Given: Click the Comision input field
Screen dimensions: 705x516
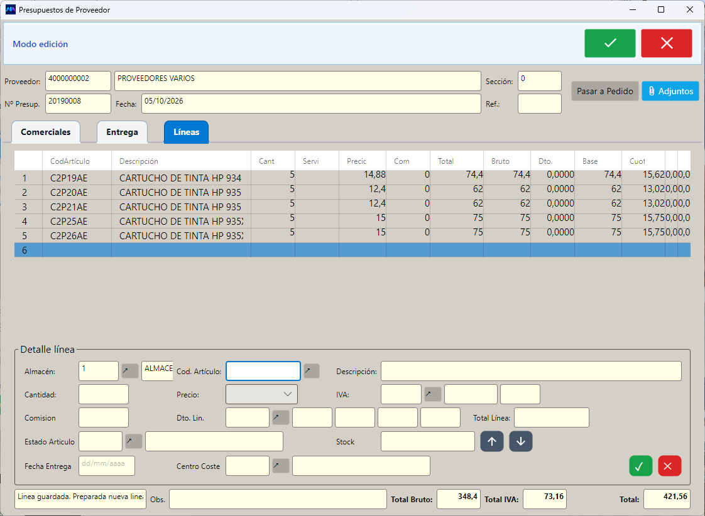Looking at the screenshot, I should (x=104, y=417).
